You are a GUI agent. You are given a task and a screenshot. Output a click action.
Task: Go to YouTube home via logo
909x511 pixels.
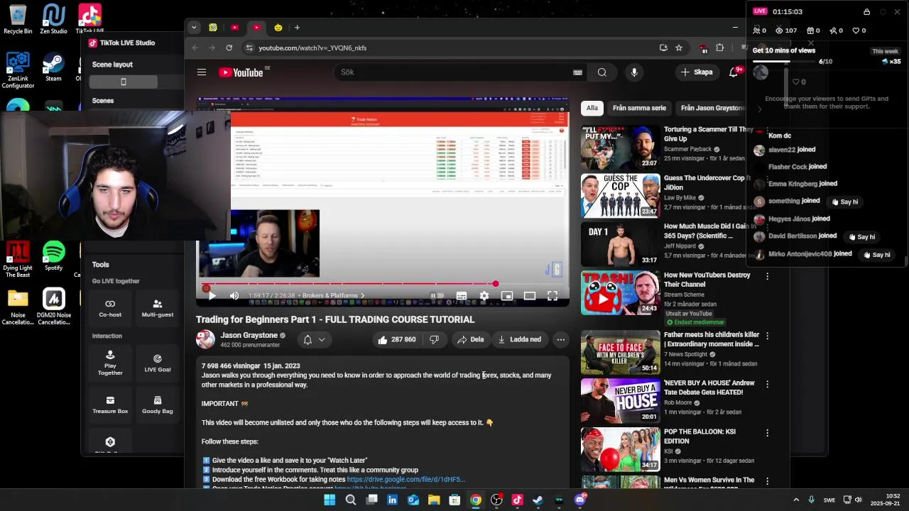(241, 72)
